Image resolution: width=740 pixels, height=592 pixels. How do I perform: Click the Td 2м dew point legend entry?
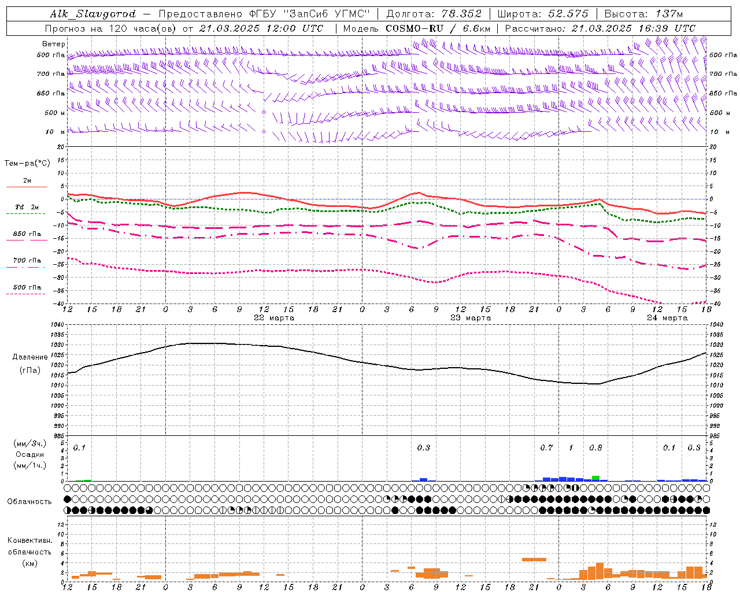pyautogui.click(x=27, y=207)
